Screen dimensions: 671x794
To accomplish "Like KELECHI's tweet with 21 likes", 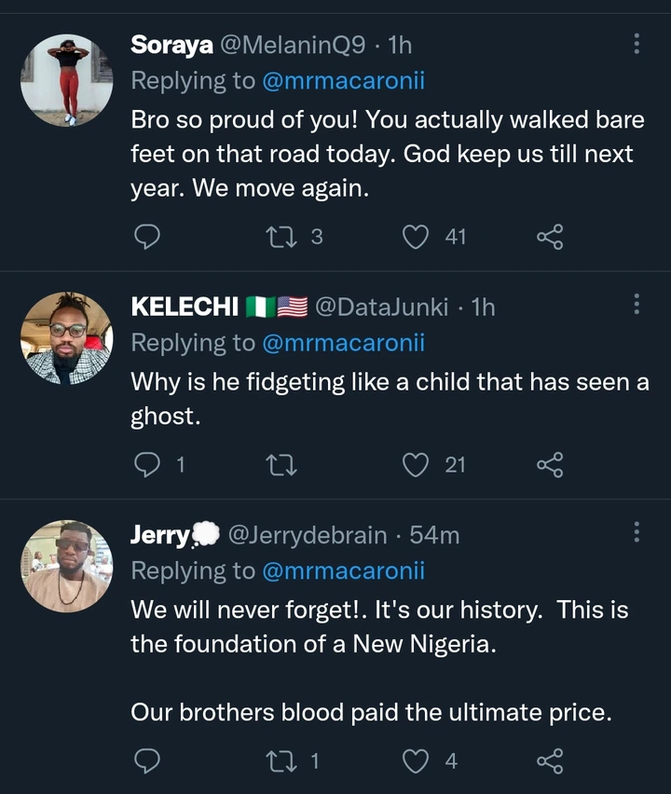I will point(416,464).
